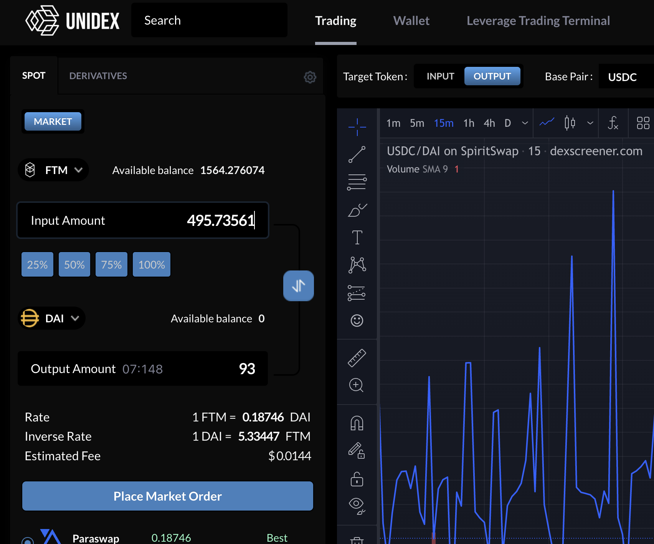The height and width of the screenshot is (544, 654).
Task: Click the FTM token icon
Action: [30, 170]
